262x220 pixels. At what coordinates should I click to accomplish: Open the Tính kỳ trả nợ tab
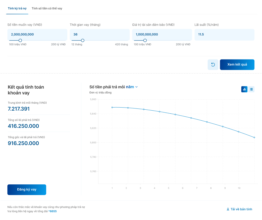click(17, 9)
